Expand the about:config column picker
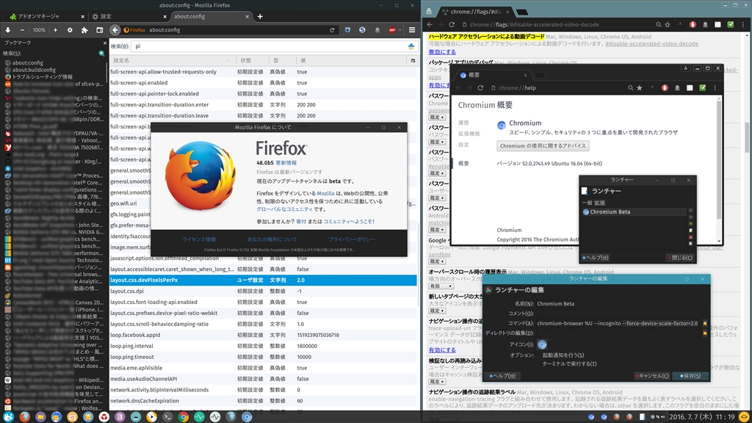Image resolution: width=752 pixels, height=423 pixels. 411,60
